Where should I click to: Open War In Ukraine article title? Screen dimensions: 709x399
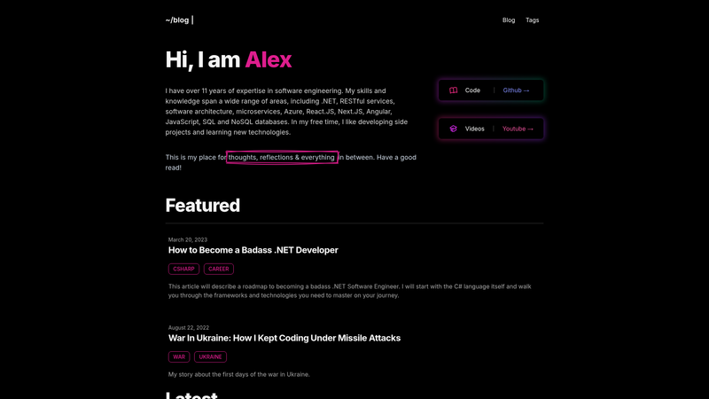coord(284,338)
